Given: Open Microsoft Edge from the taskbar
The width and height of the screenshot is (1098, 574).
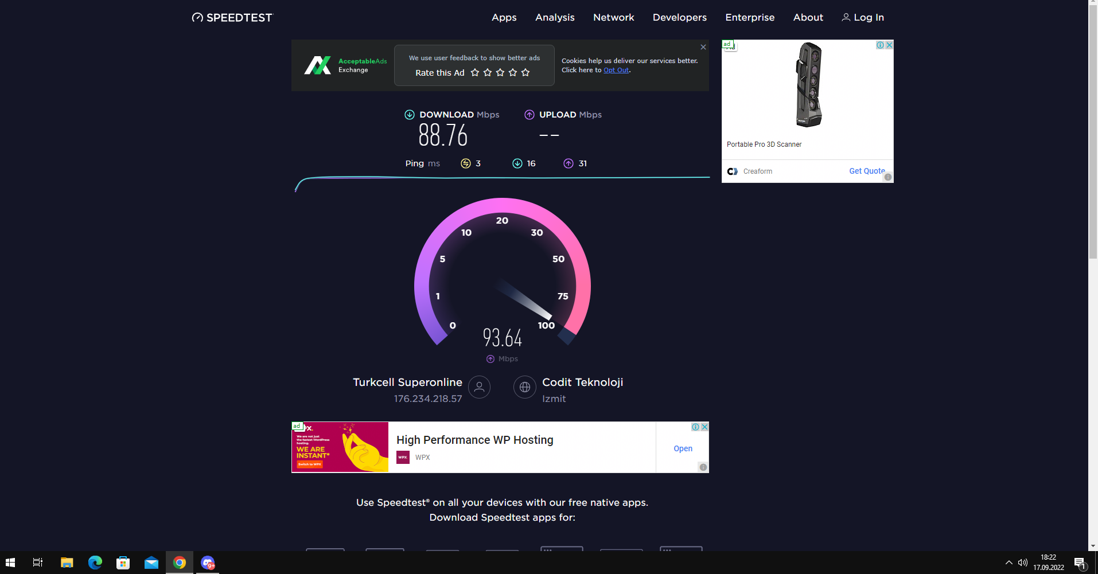Looking at the screenshot, I should pos(95,563).
